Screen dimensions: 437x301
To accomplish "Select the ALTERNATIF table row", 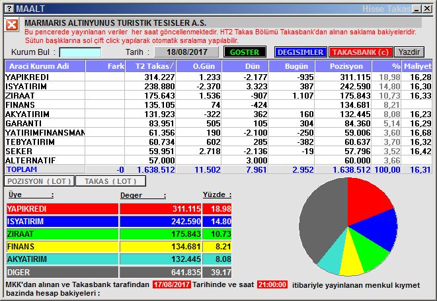I will coord(218,160).
